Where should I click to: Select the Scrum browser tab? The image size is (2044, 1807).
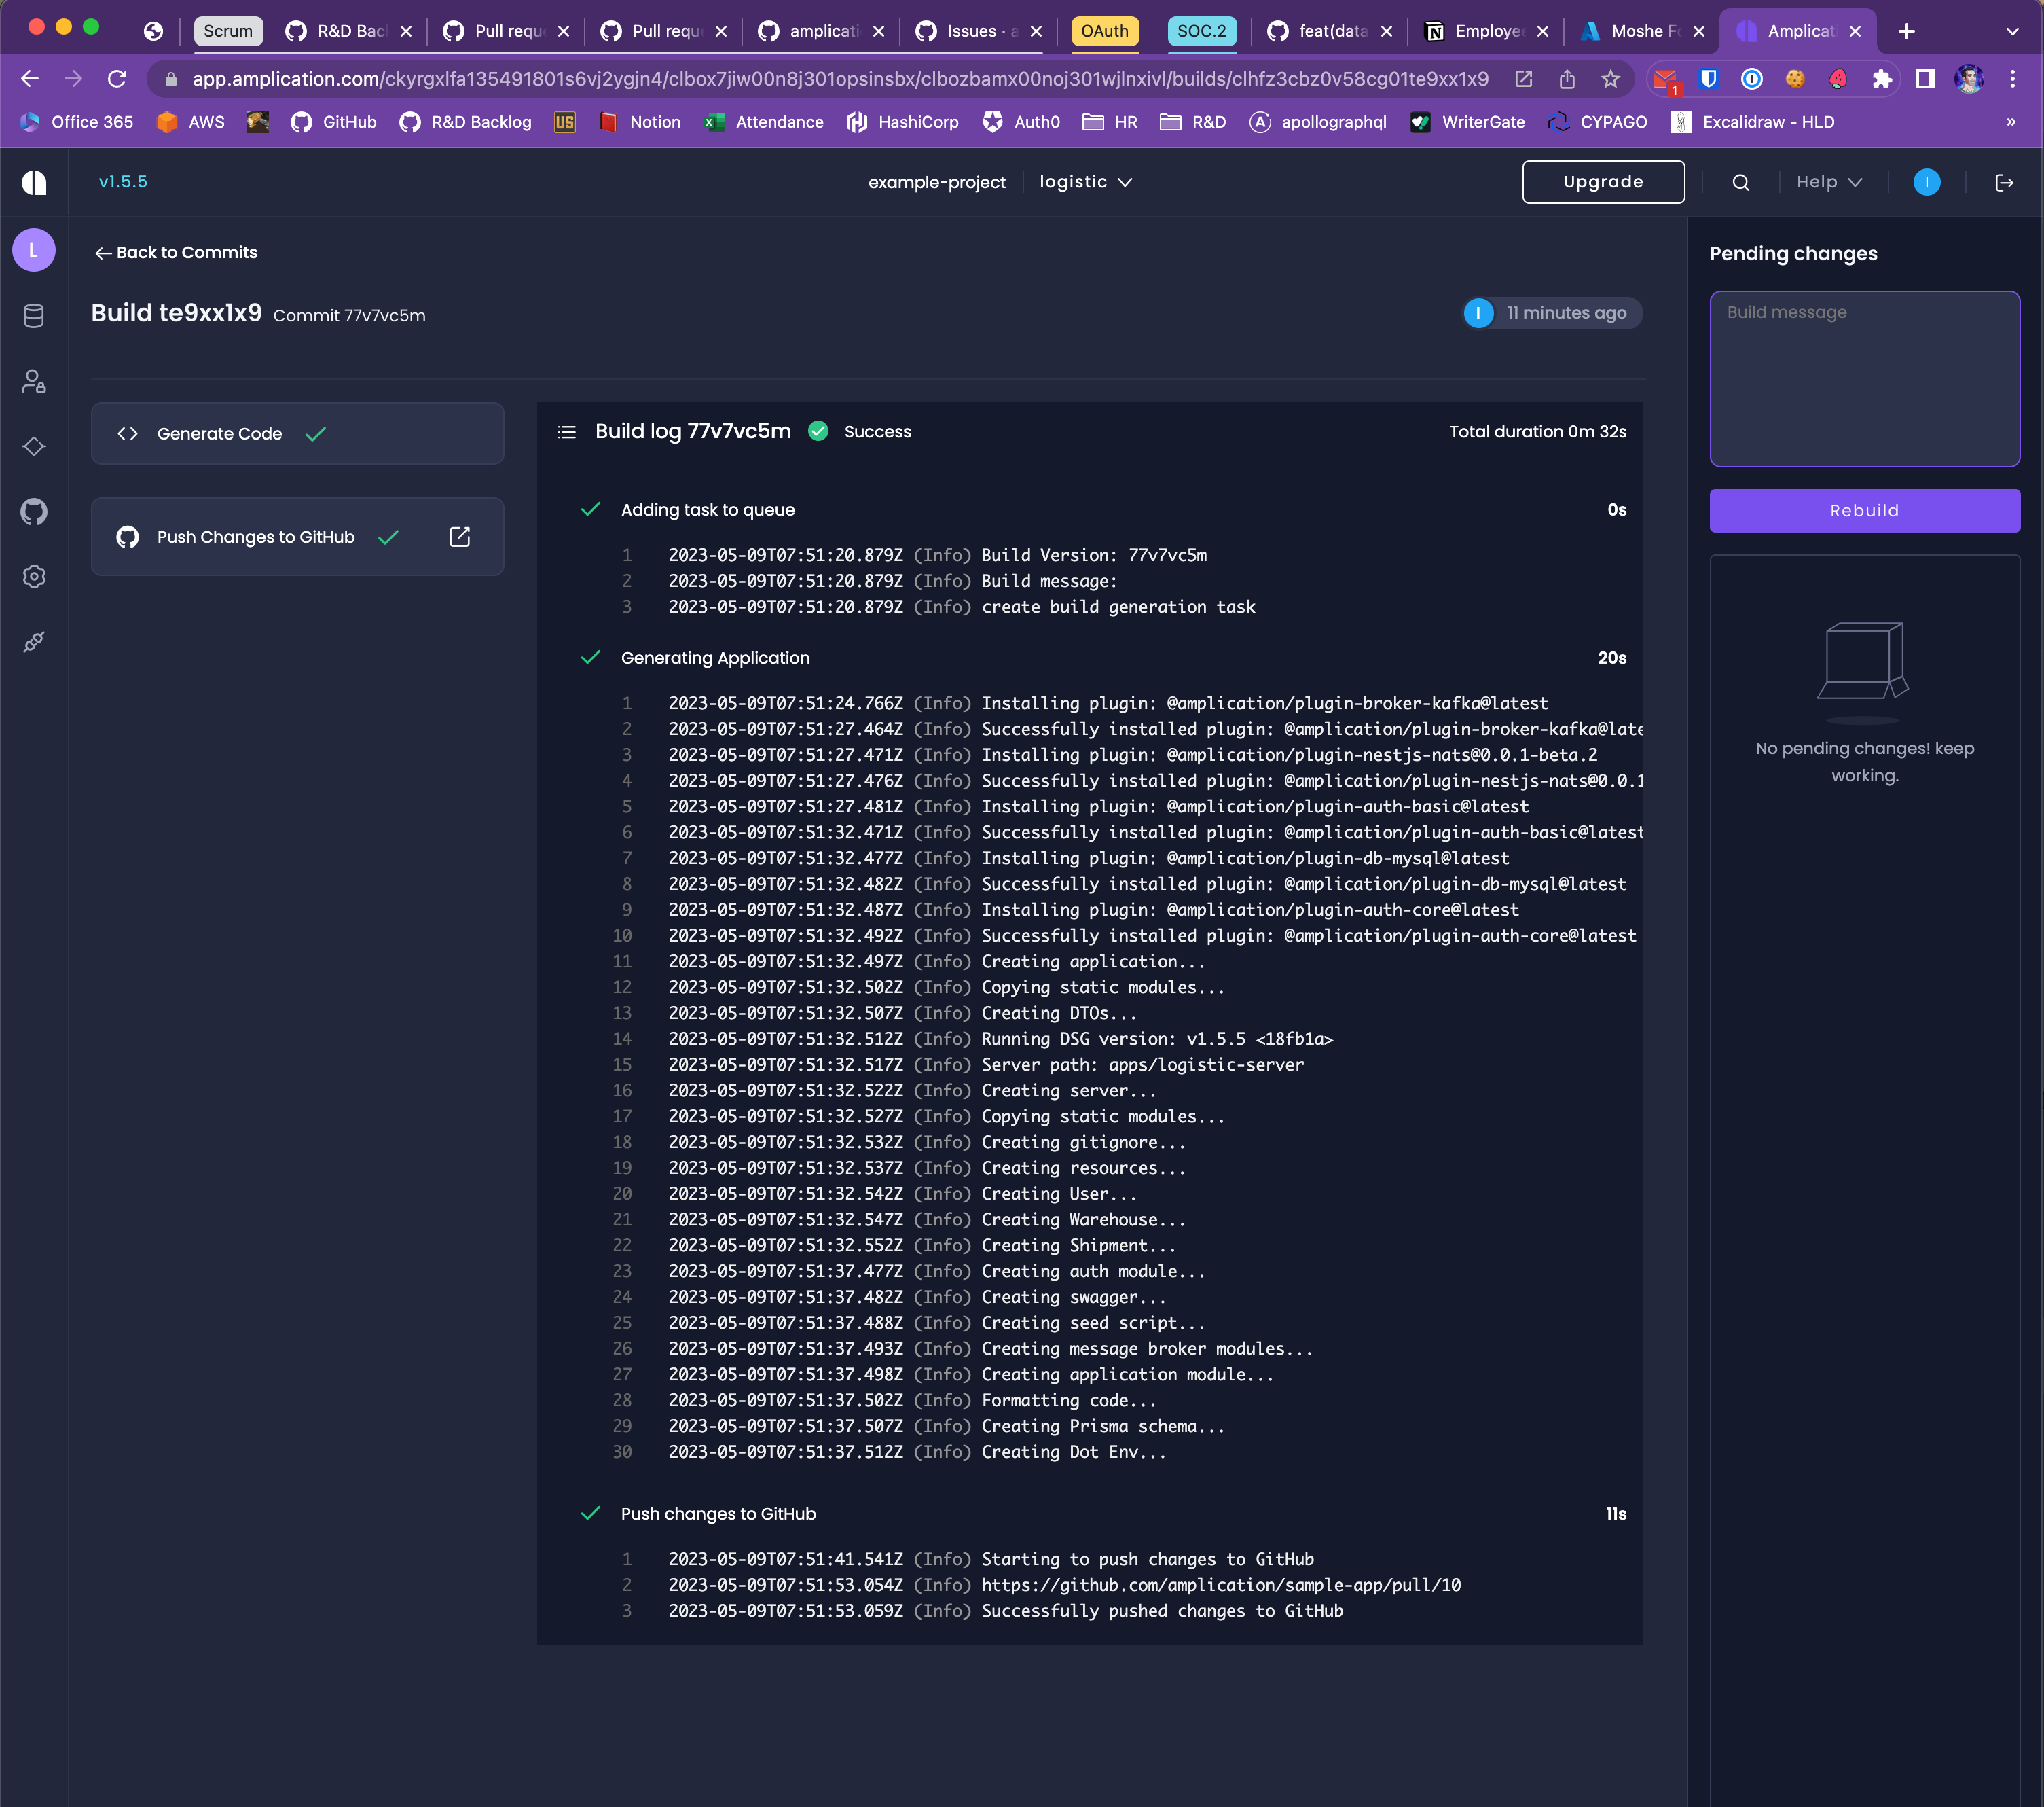[228, 31]
